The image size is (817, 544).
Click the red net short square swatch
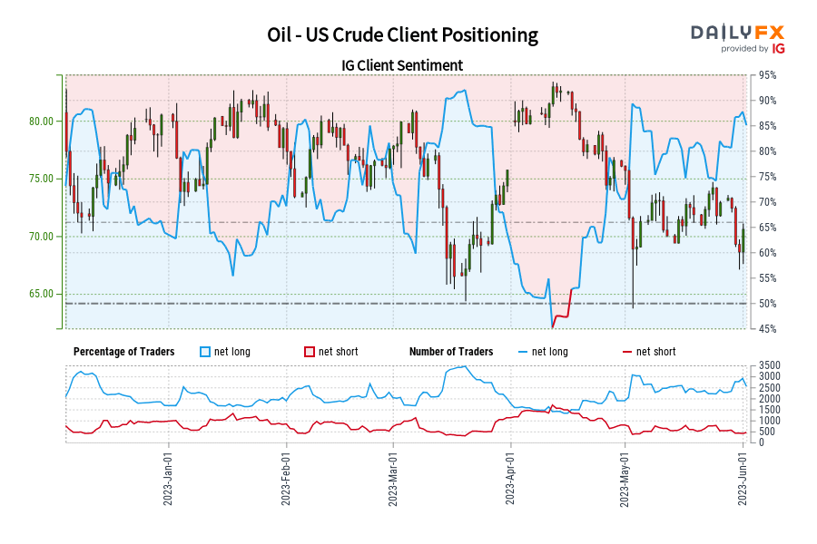click(x=309, y=352)
